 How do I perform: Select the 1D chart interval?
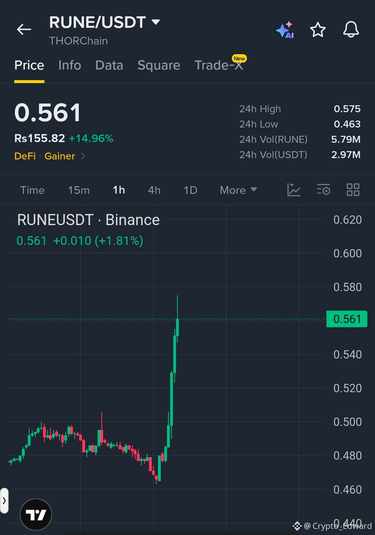click(x=190, y=190)
